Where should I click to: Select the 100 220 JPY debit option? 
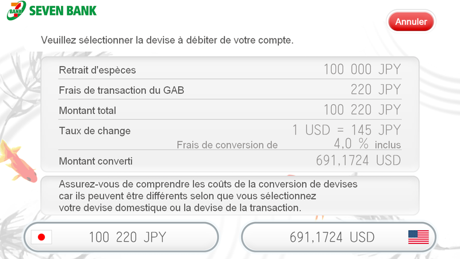click(x=121, y=237)
